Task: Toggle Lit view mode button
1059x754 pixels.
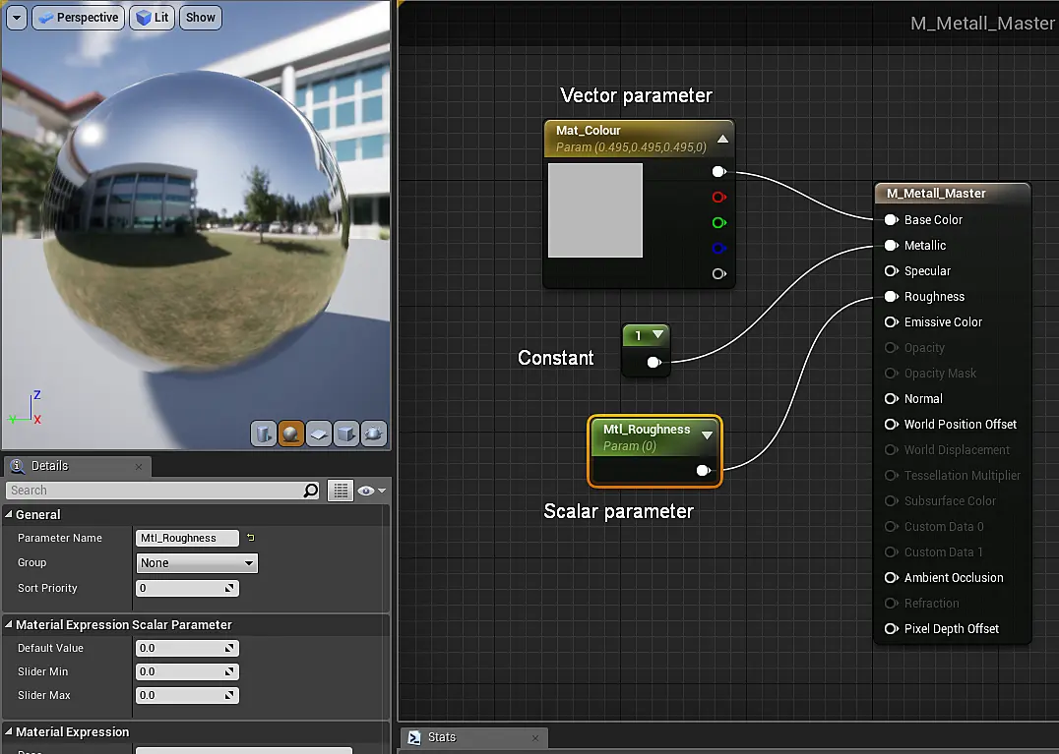Action: pyautogui.click(x=152, y=18)
